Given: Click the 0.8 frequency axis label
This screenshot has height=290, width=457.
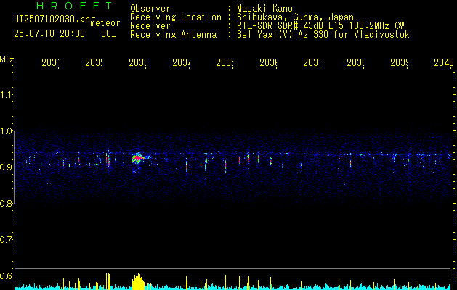Looking at the screenshot, I should [x=6, y=203].
